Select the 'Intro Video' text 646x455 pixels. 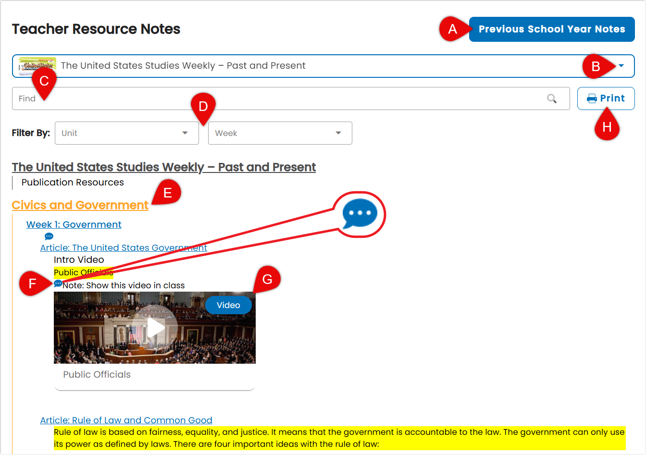(79, 260)
